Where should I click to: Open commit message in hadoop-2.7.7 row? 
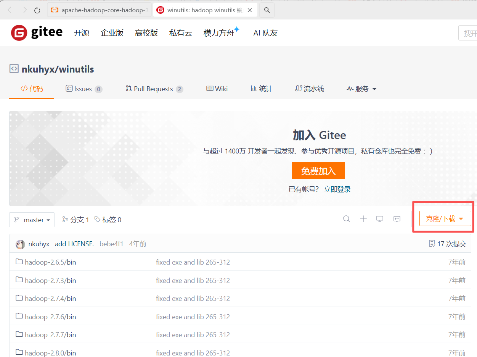[x=193, y=335]
